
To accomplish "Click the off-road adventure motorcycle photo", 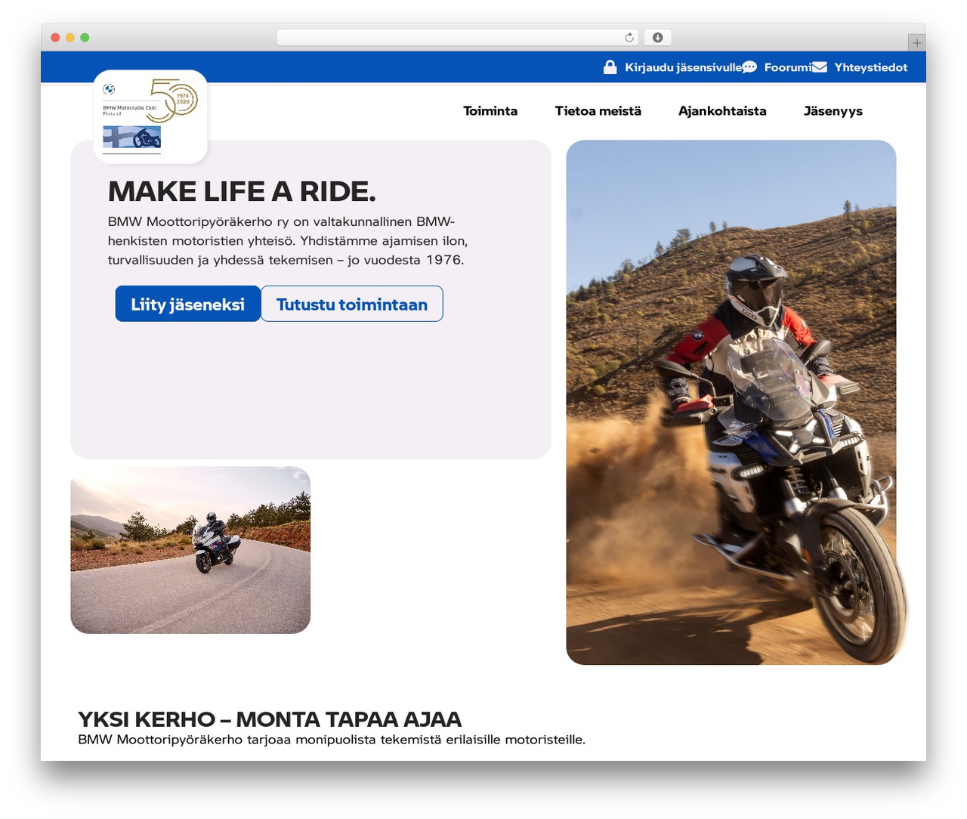I will [731, 403].
